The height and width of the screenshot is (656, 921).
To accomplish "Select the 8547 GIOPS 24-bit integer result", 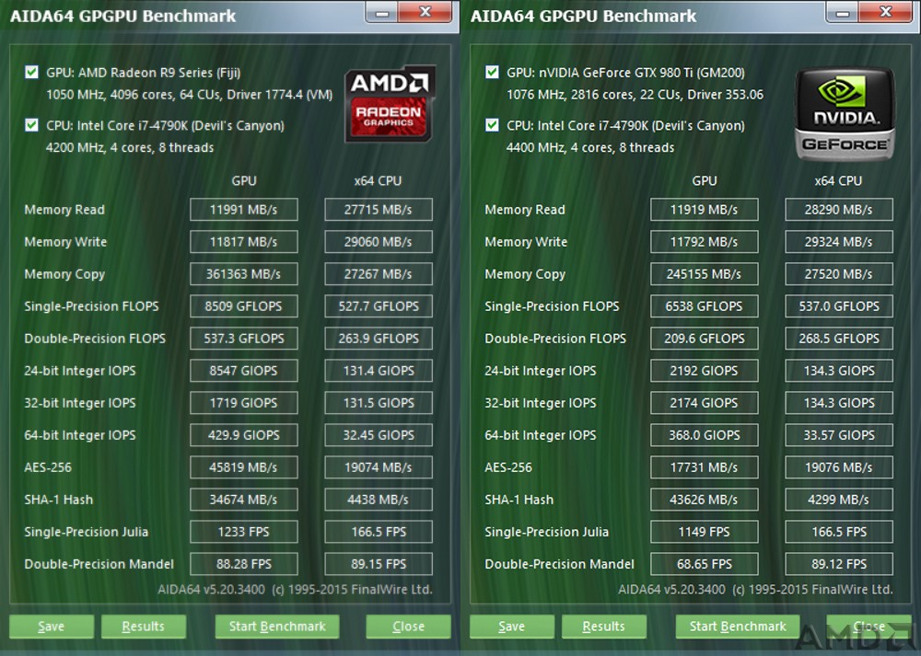I will [x=244, y=371].
